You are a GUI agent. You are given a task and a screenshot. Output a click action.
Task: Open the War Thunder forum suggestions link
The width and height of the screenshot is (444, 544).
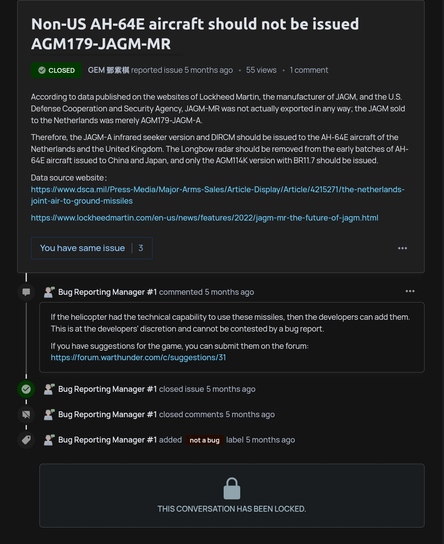click(138, 358)
